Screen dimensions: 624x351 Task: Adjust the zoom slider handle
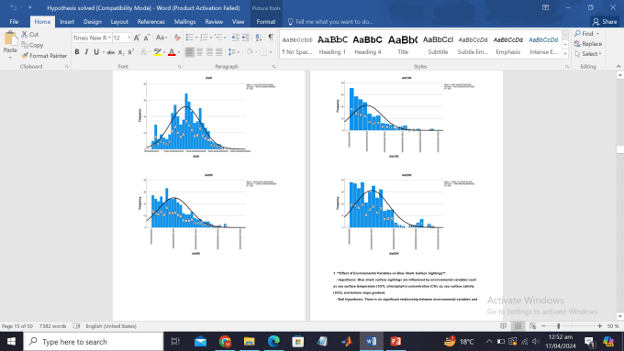[x=558, y=326]
